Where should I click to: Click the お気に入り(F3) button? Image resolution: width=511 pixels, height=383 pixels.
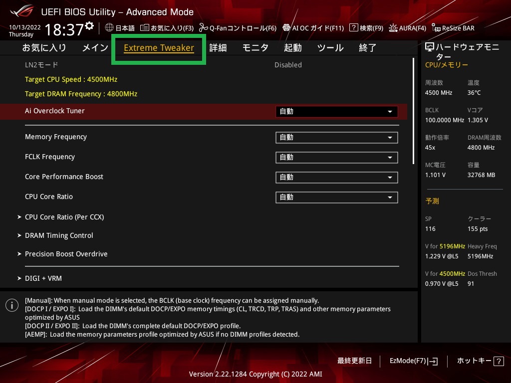[167, 28]
